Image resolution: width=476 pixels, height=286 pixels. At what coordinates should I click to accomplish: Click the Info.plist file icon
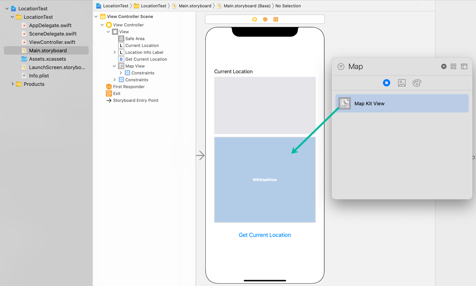pyautogui.click(x=24, y=76)
